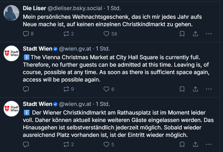Image resolution: width=223 pixels, height=152 pixels.
Task: Open more options on Die Liser's post
Action: tap(209, 34)
